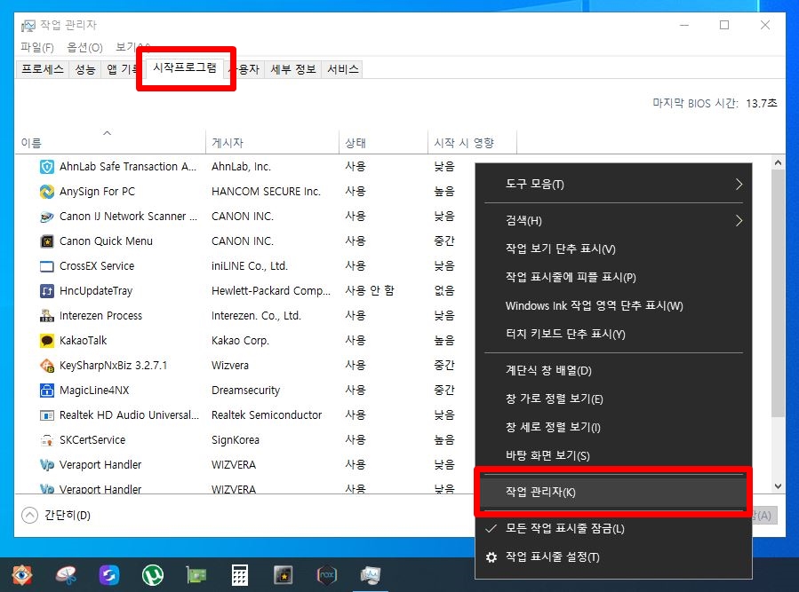Choose 창 세로 정렬 보기(I)

tap(613, 428)
